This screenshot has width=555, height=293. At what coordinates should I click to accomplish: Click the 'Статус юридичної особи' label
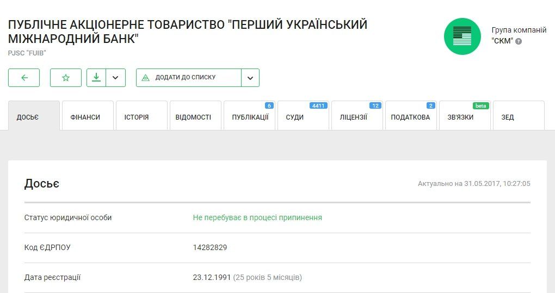(x=68, y=218)
